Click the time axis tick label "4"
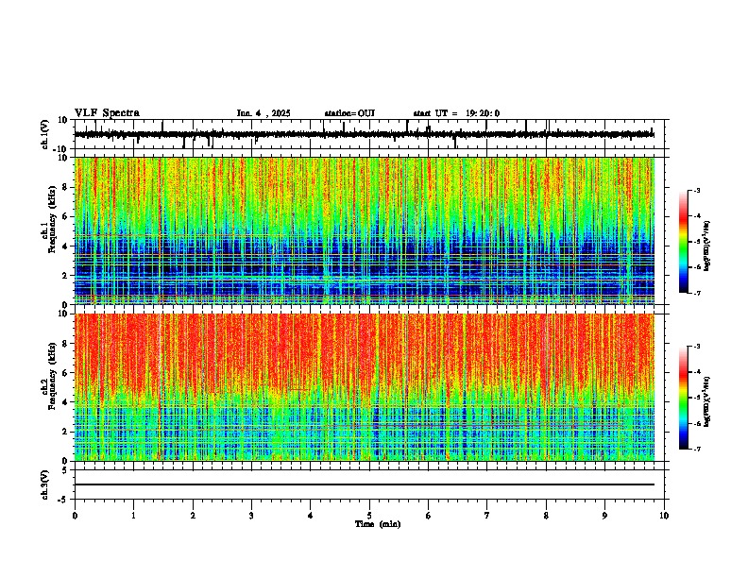Viewport: 748px width, 578px height. coord(311,516)
